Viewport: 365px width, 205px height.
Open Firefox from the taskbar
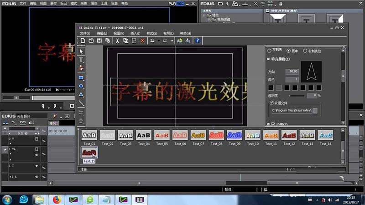point(56,200)
